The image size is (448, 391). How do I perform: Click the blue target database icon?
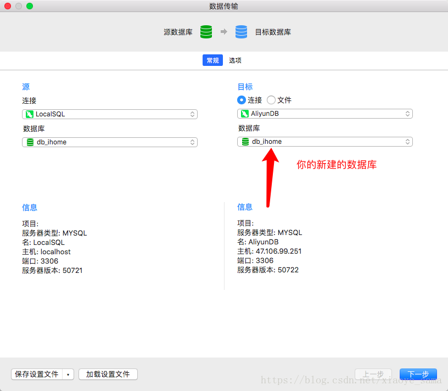coord(241,32)
